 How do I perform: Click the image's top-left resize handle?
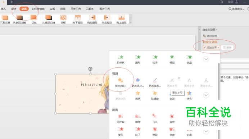tap(55, 74)
